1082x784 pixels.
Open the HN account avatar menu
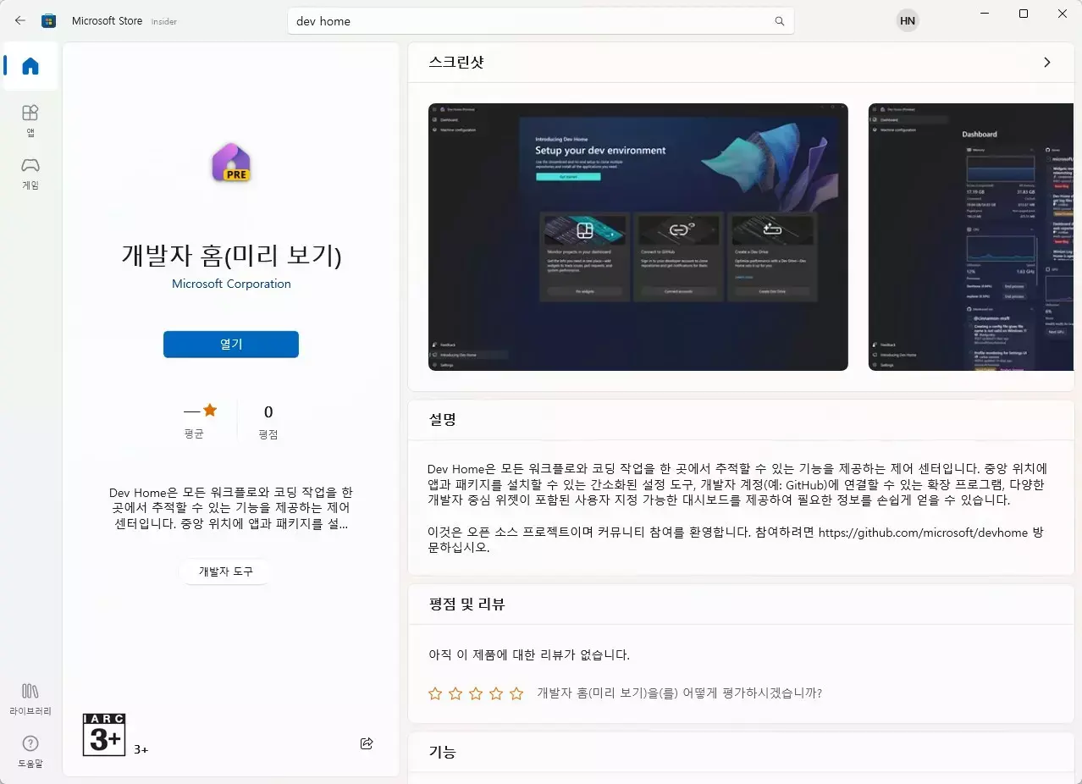(x=907, y=20)
